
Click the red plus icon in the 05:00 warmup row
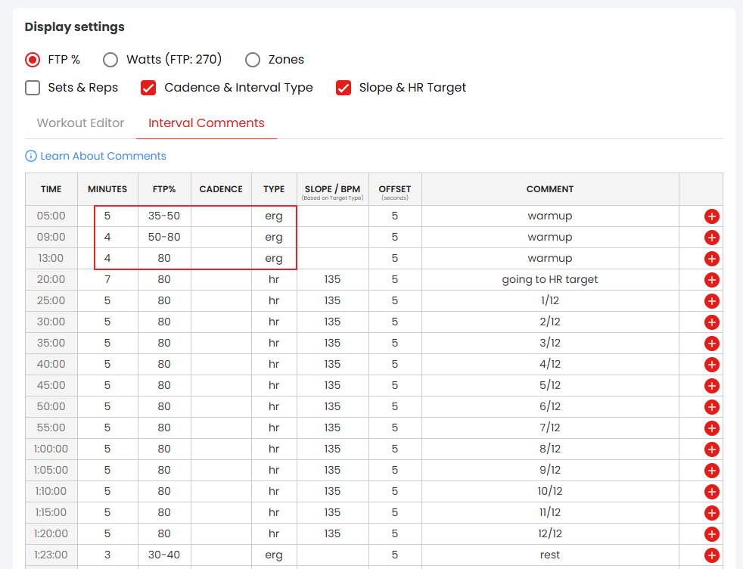click(711, 216)
